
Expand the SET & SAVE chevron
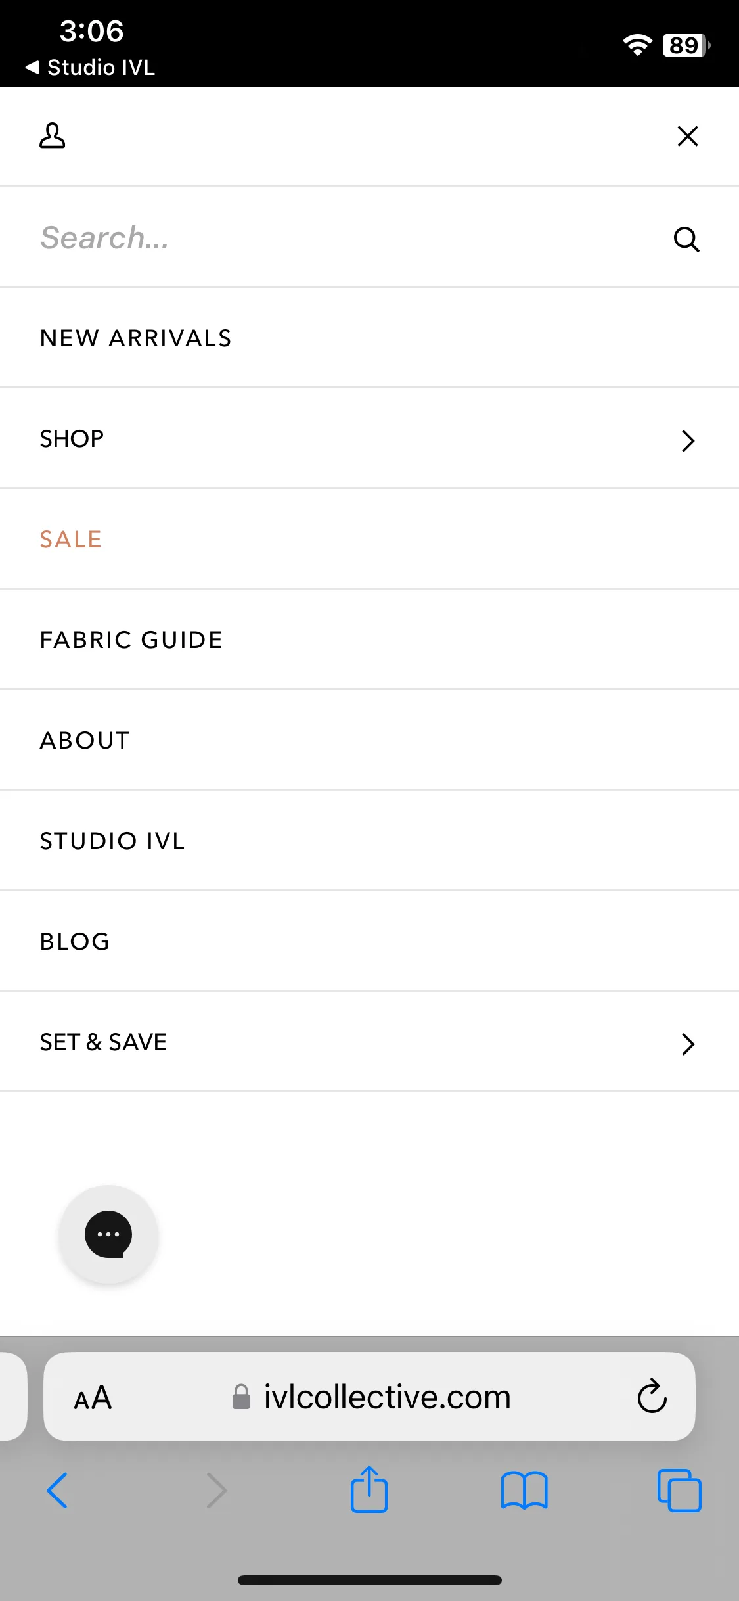tap(688, 1044)
